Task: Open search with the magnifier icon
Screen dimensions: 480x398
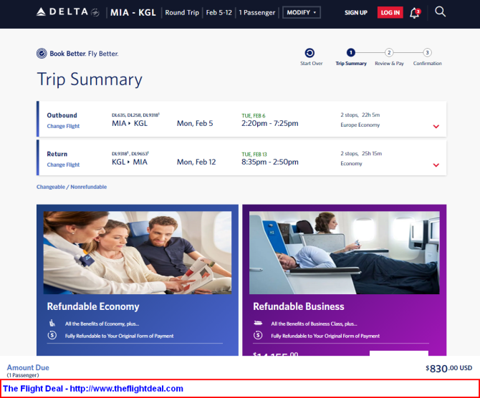Action: (440, 12)
